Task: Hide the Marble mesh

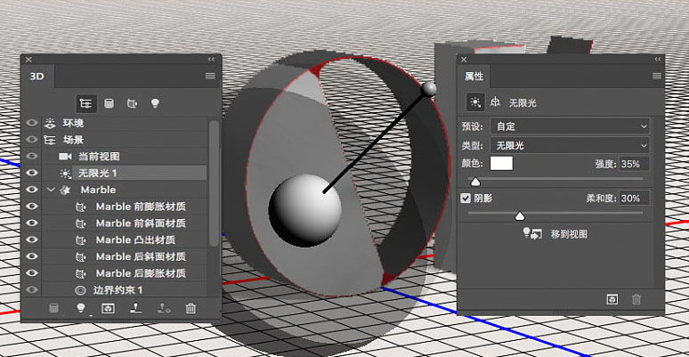Action: click(32, 190)
